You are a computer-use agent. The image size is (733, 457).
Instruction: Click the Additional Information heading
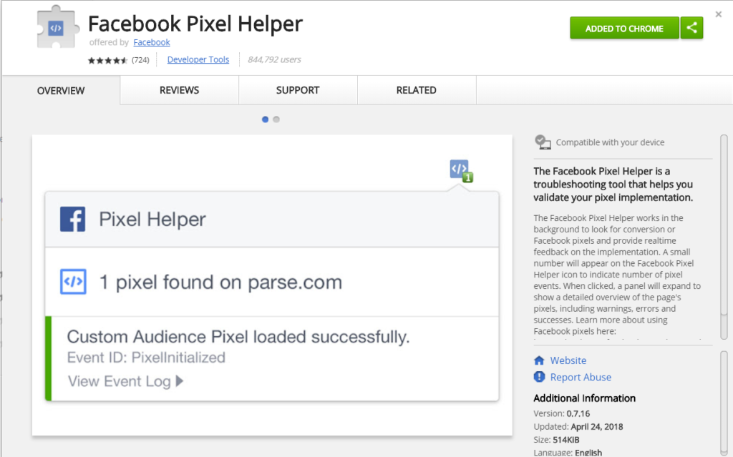click(584, 398)
